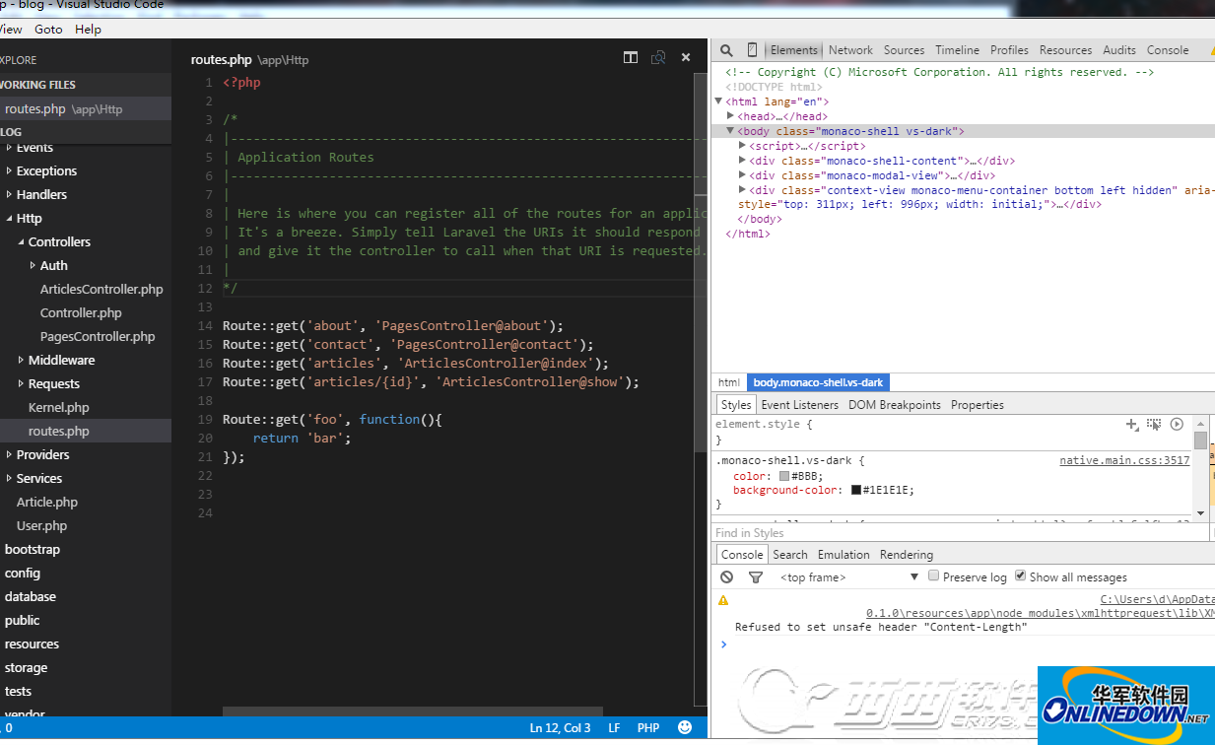Expand the context-view monaco-menu-container div node
The image size is (1215, 745).
pos(743,190)
